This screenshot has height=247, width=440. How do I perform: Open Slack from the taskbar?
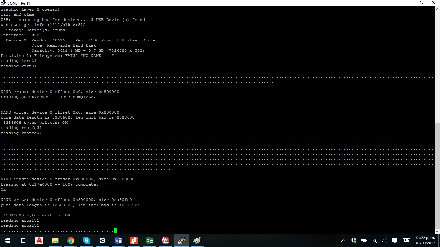[102, 241]
